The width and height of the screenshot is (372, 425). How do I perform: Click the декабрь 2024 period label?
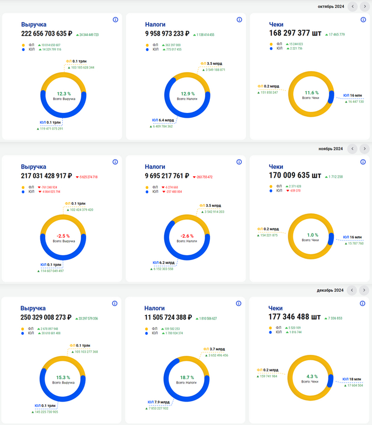point(331,290)
